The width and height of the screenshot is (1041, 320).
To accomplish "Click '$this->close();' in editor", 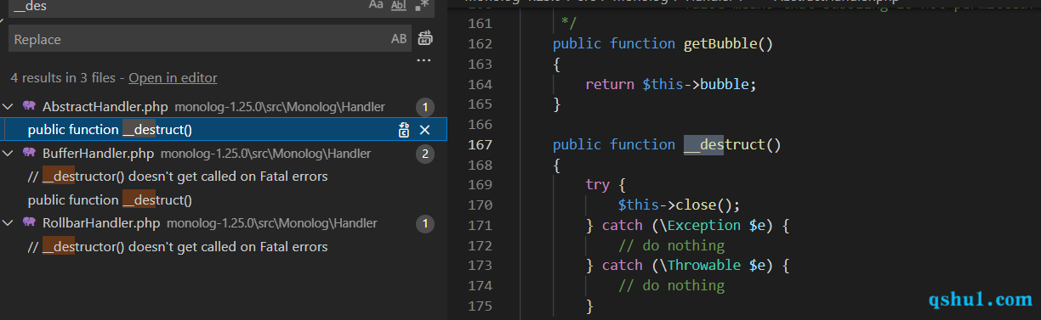I will coord(680,205).
